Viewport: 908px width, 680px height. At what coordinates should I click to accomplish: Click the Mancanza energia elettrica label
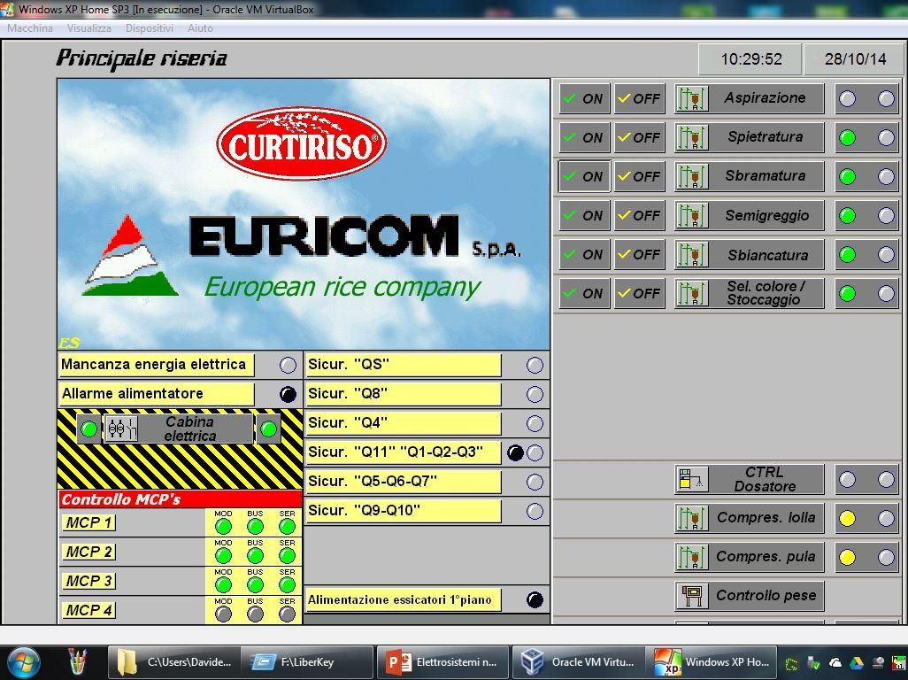[x=157, y=365]
